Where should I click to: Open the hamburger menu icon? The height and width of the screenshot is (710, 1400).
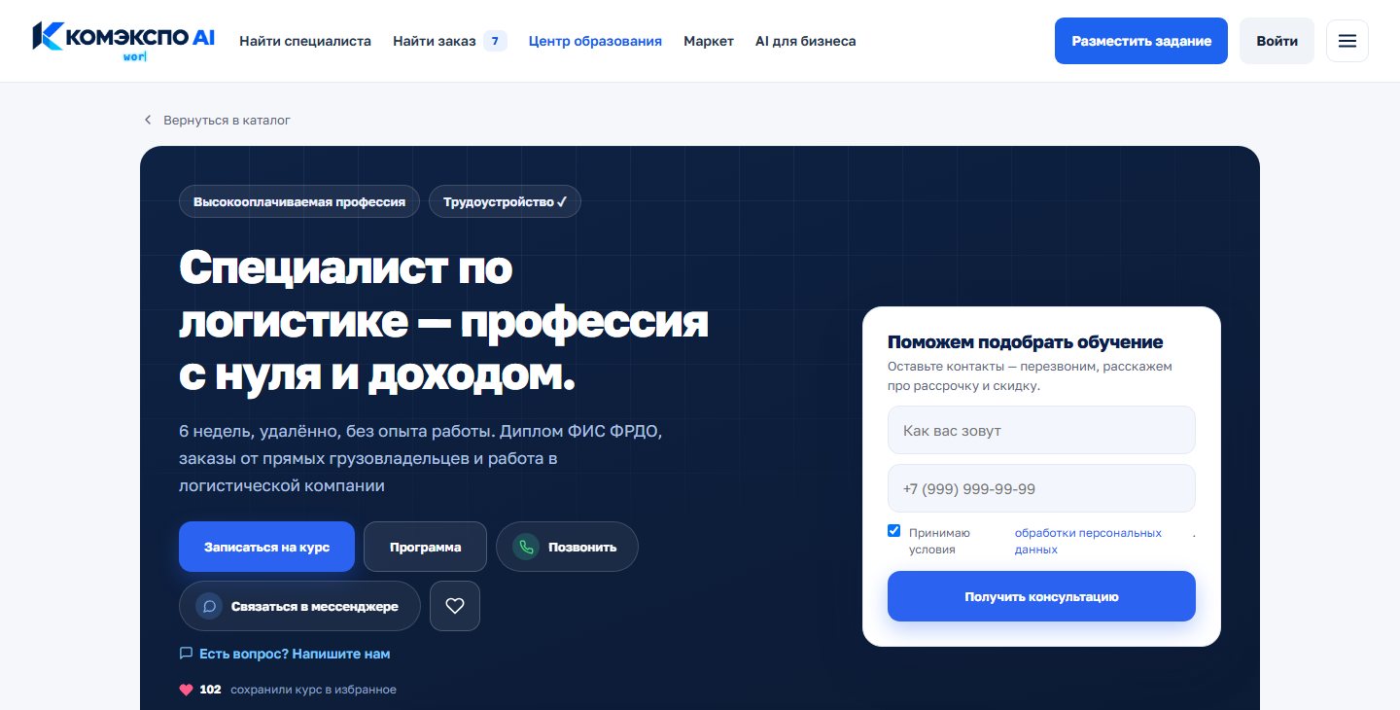[1347, 41]
